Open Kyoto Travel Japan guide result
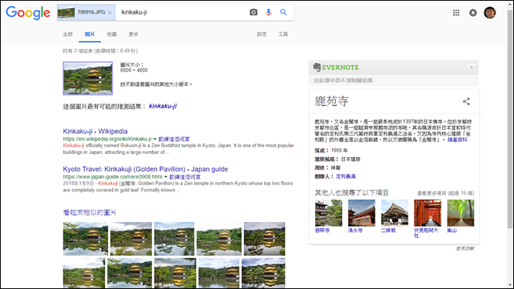This screenshot has width=514, height=289. [x=145, y=169]
